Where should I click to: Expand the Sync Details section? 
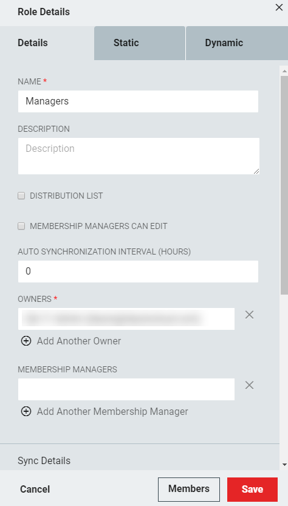44,460
